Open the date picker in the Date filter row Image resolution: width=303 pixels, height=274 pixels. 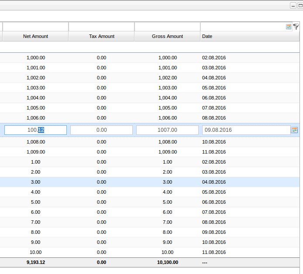click(x=289, y=27)
